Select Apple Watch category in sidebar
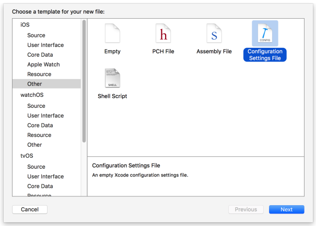Image resolution: width=316 pixels, height=226 pixels. 43,65
